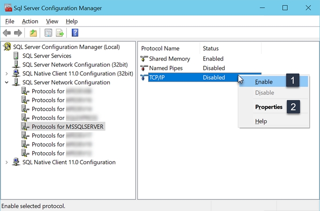Screen dimensions: 320x211
Task: Open the blue Help question mark icon
Action: pos(75,33)
